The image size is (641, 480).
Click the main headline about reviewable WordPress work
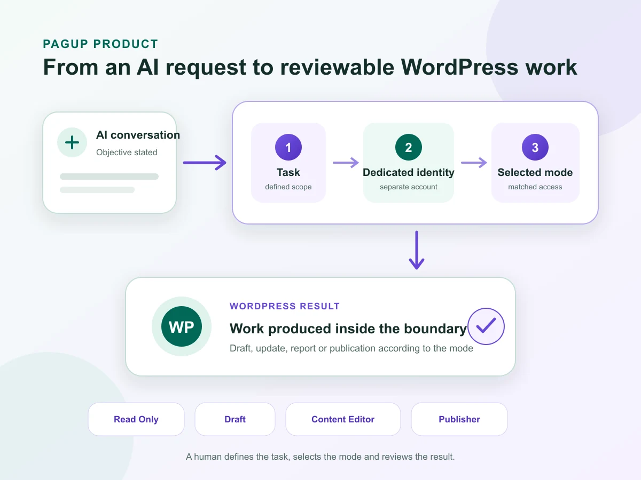pyautogui.click(x=310, y=67)
